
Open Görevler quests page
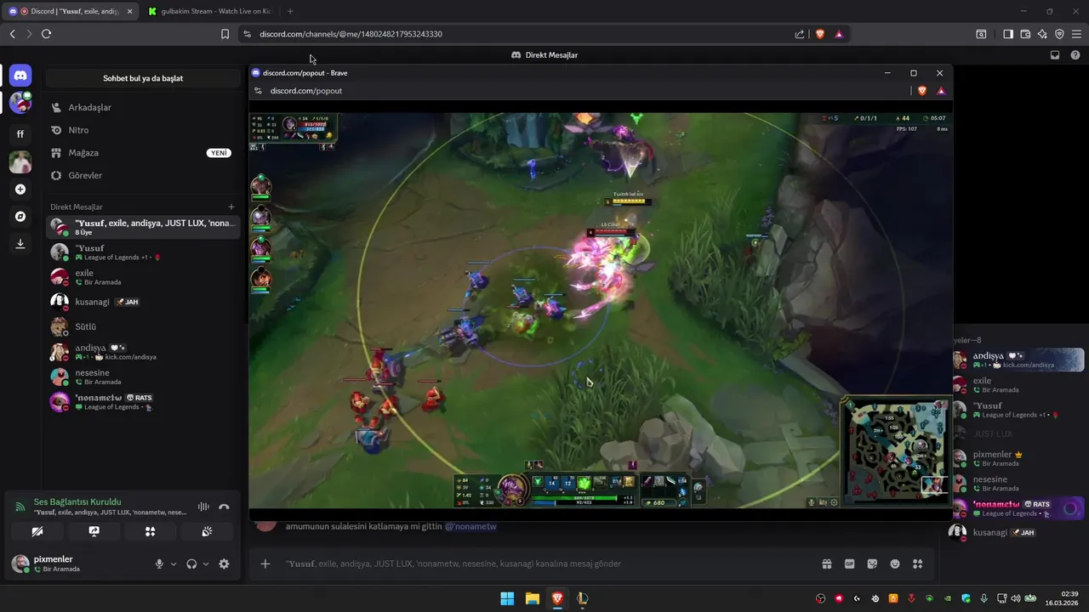tap(142, 175)
